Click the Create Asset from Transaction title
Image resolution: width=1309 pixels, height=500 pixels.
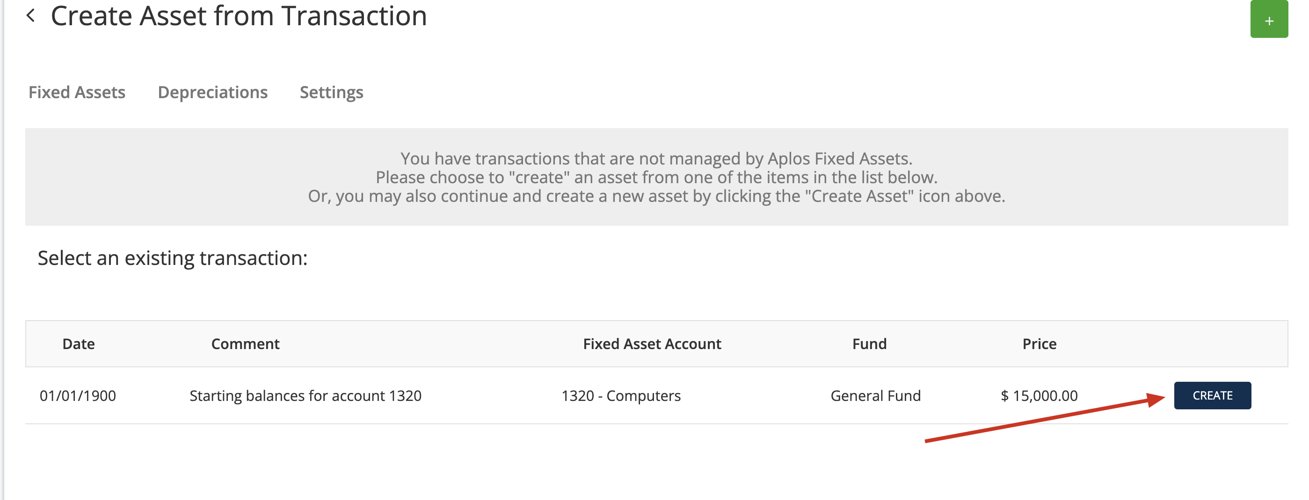coord(239,16)
